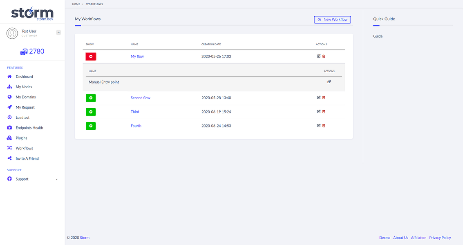
Task: Create a New Workflow
Action: (332, 20)
